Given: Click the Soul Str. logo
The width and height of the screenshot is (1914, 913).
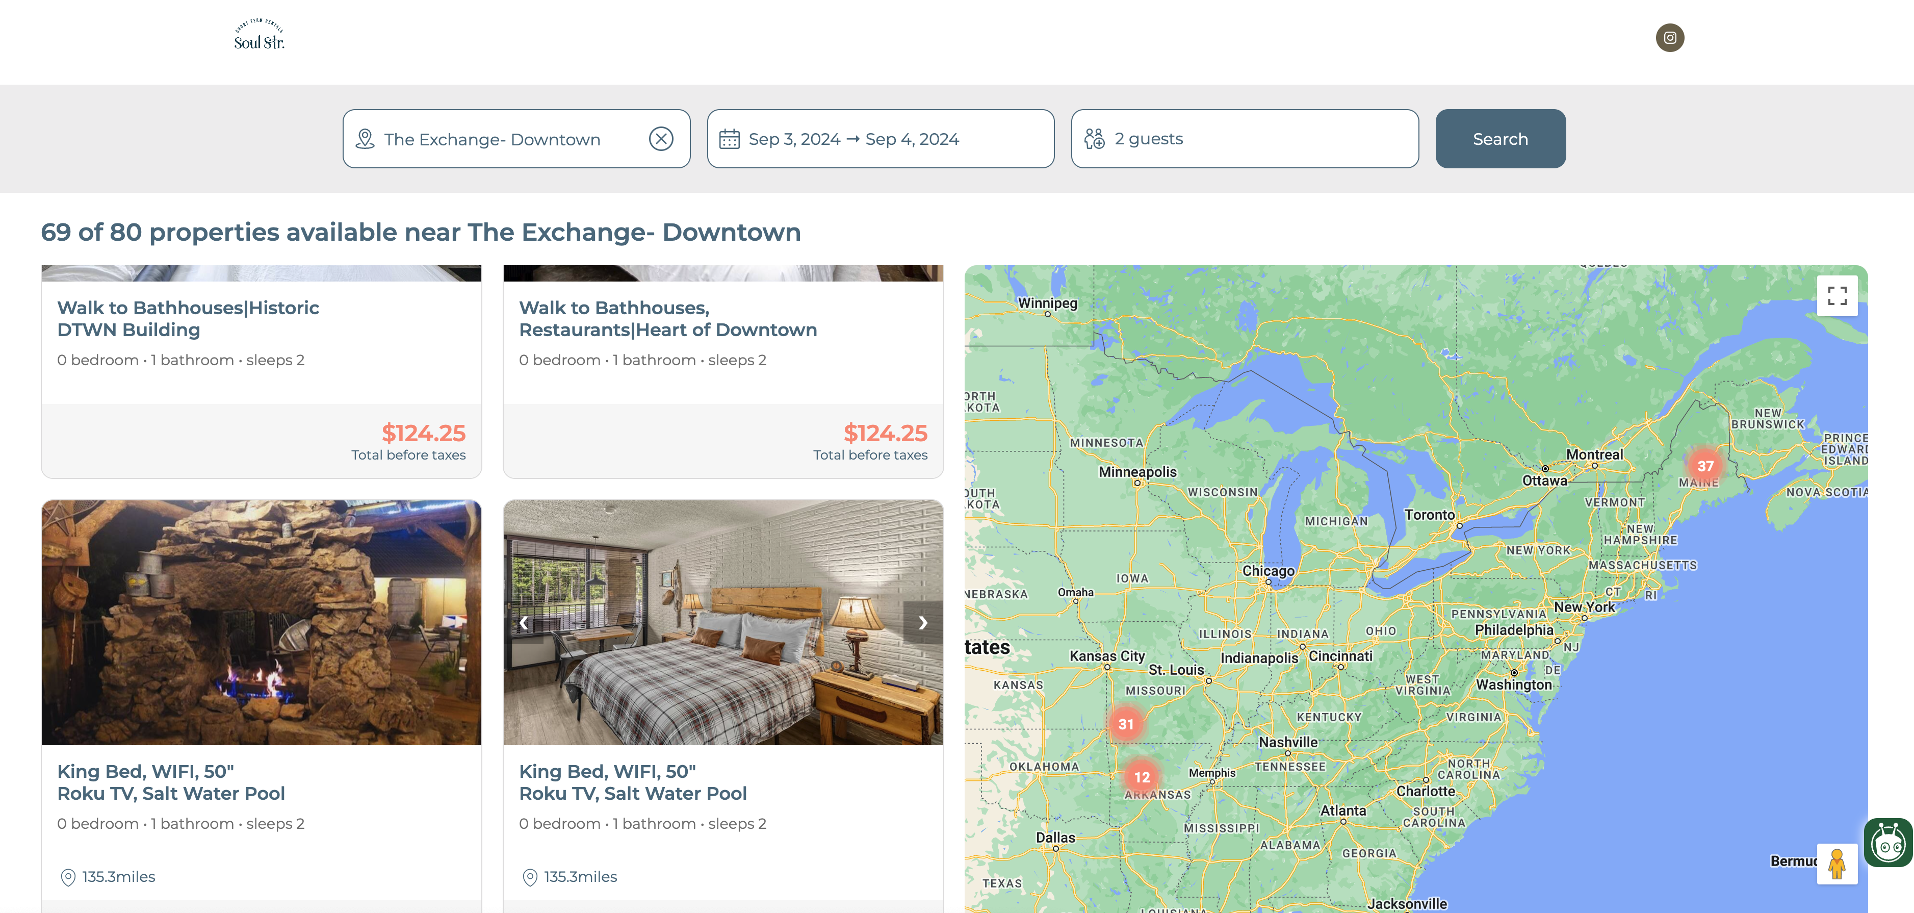Looking at the screenshot, I should (258, 35).
